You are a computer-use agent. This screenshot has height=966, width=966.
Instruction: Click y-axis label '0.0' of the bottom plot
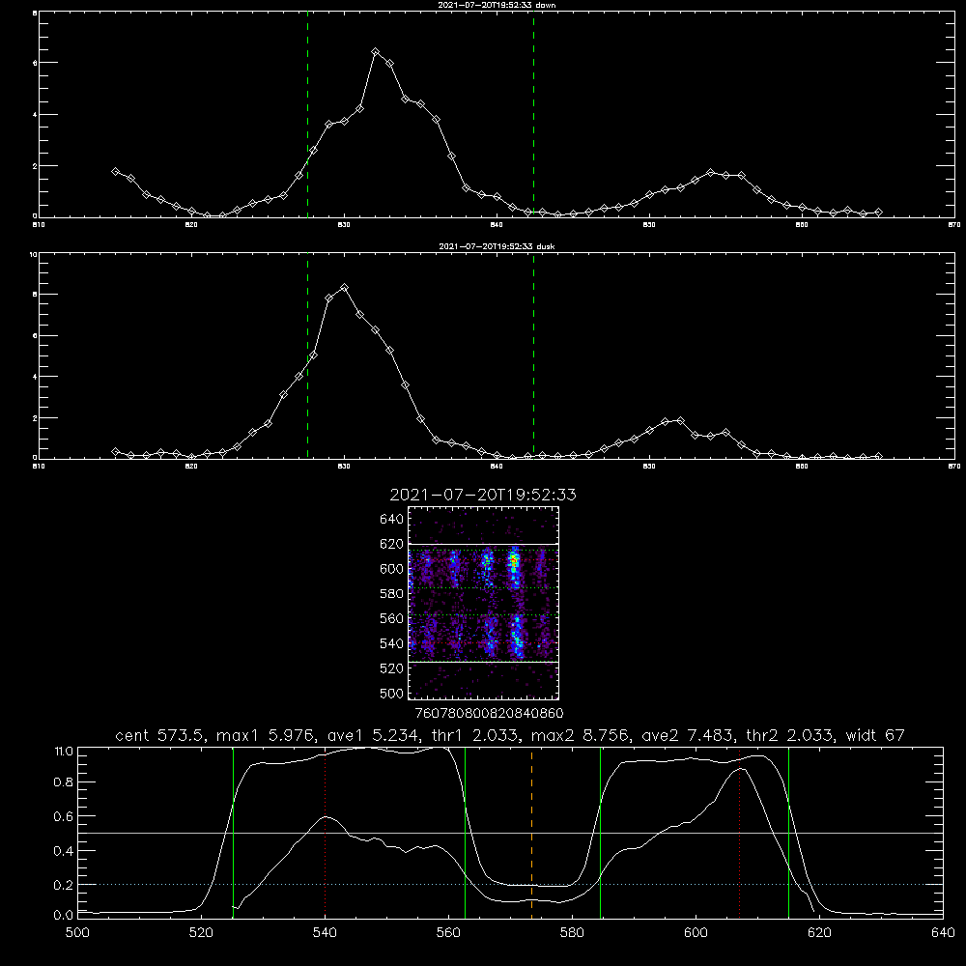pyautogui.click(x=64, y=916)
